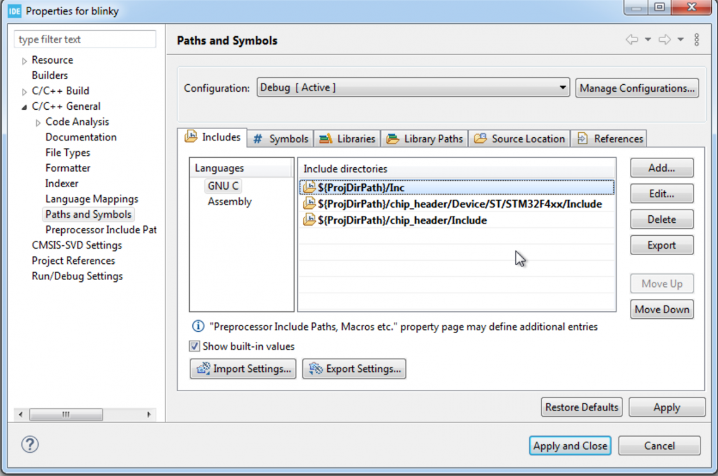Switch to the Symbols tab
Viewport: 718px width, 476px height.
(280, 138)
